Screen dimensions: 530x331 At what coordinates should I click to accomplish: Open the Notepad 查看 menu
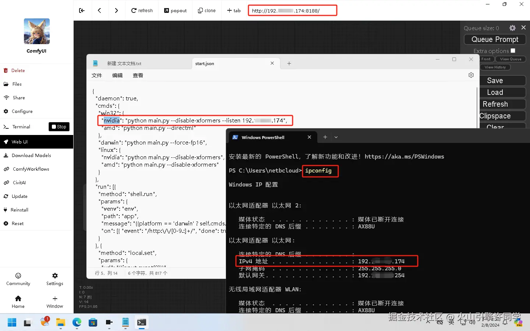[138, 75]
